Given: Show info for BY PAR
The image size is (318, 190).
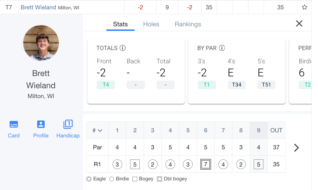Looking at the screenshot, I should [222, 48].
